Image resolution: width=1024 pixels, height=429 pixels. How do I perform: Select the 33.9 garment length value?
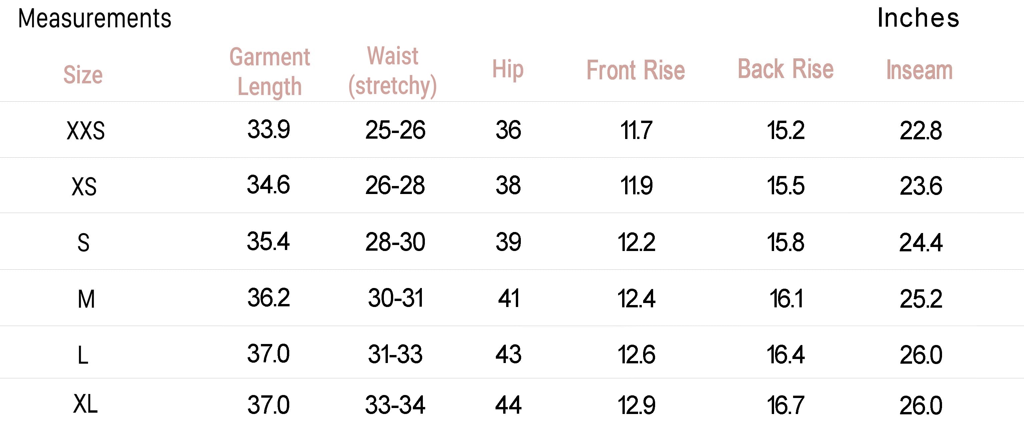click(x=269, y=130)
